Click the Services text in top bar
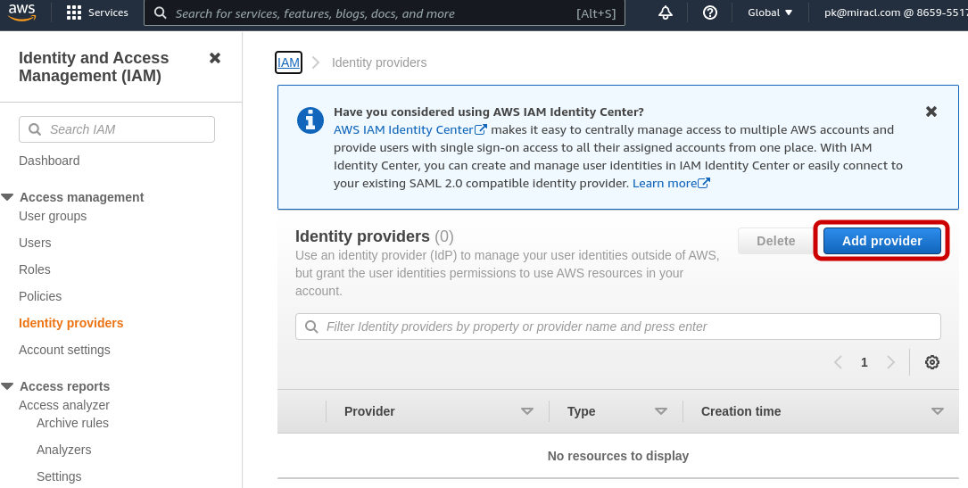 point(108,12)
